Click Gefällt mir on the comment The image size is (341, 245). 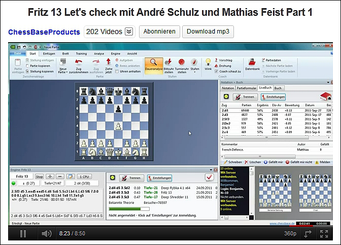coord(273,162)
